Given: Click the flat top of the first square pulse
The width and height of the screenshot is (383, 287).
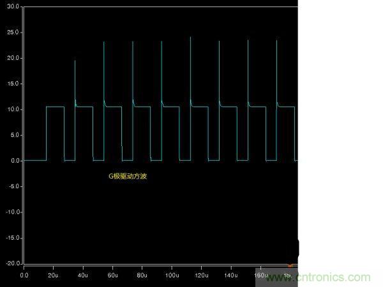Looking at the screenshot, I should pos(55,107).
